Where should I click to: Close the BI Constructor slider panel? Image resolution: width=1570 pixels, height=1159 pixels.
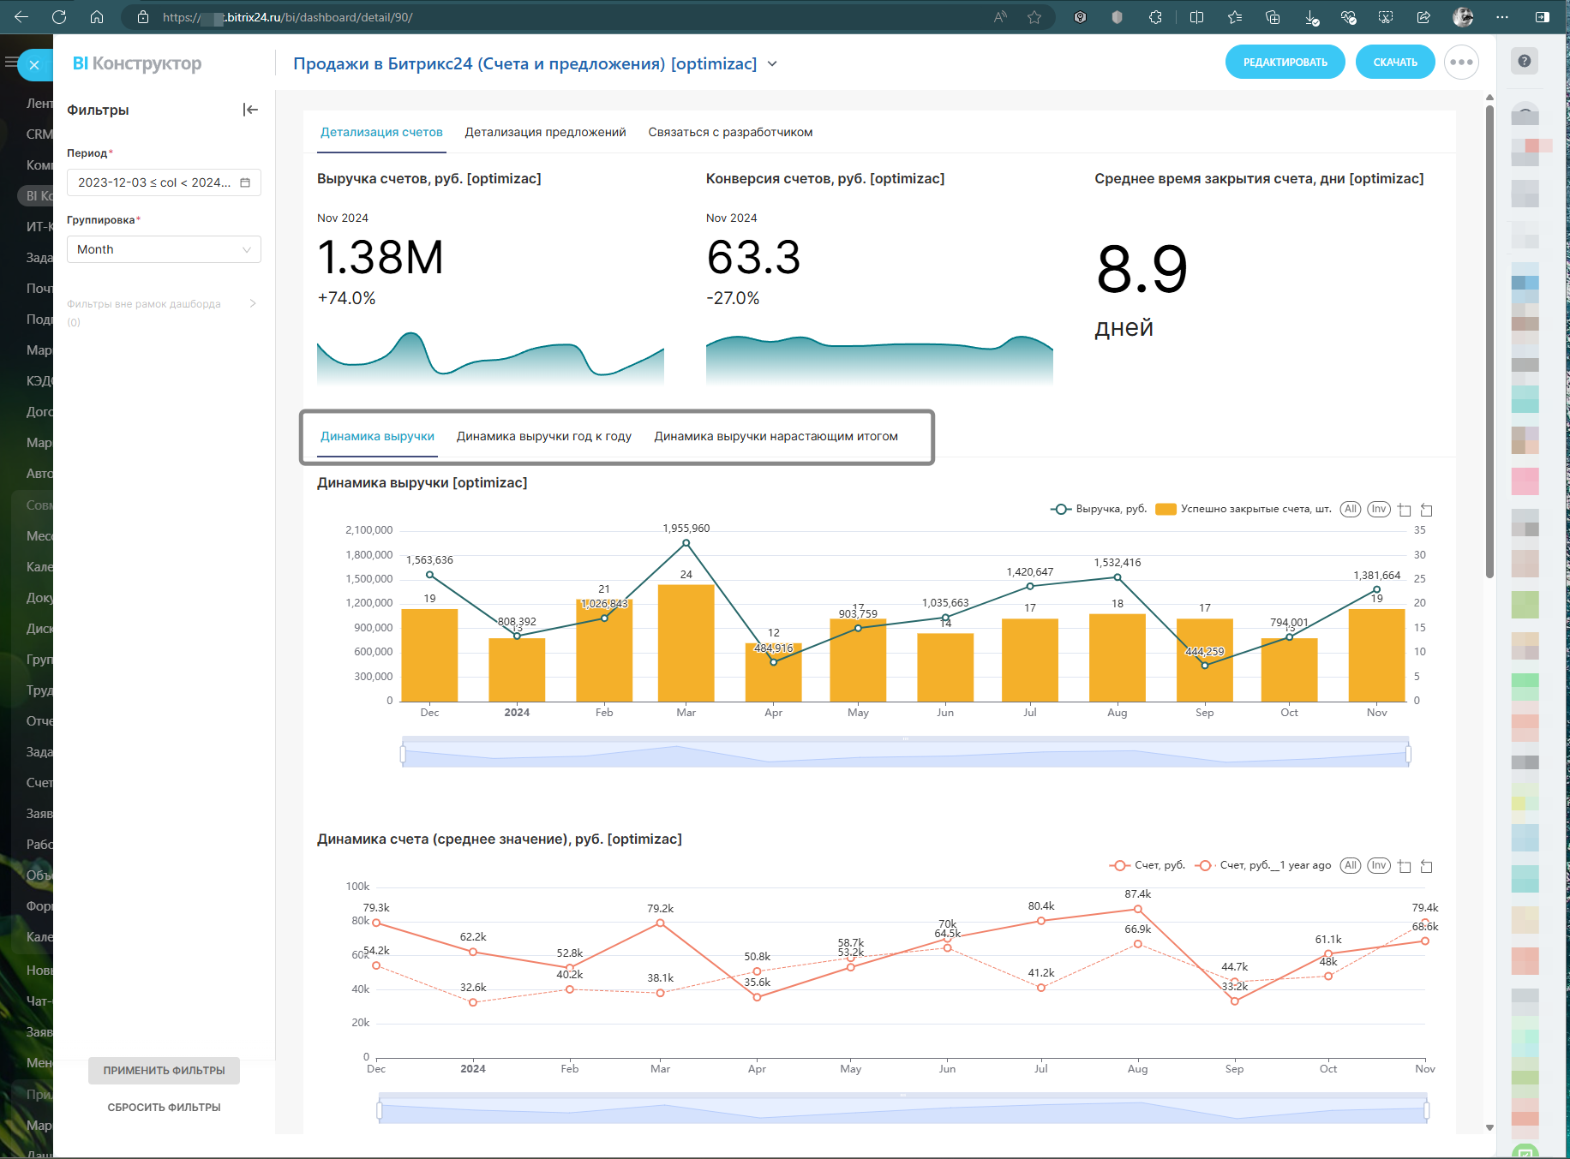click(x=34, y=65)
